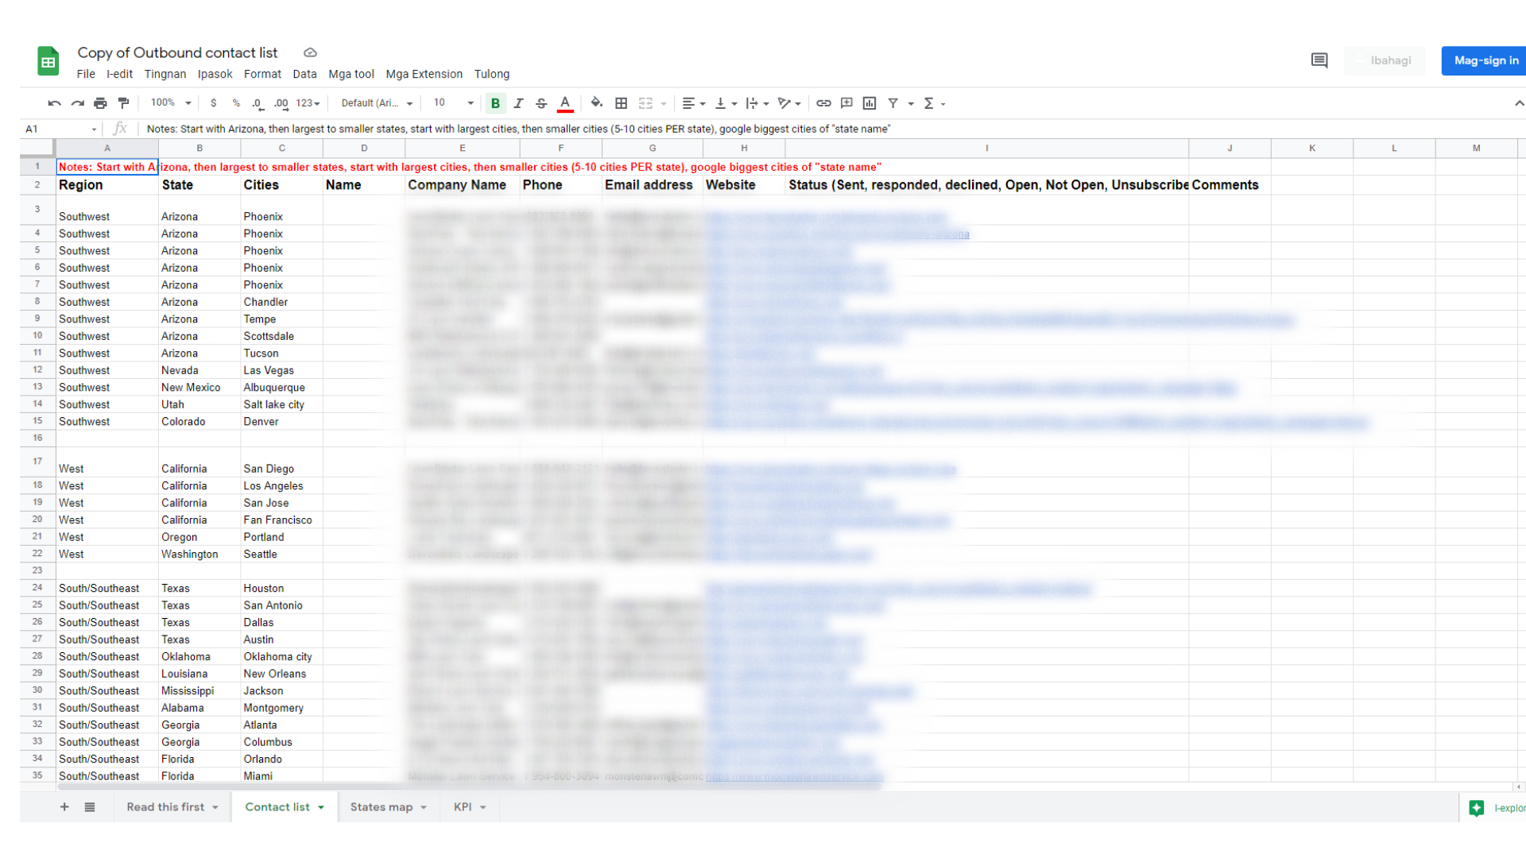The image size is (1526, 858).
Task: Click the insert comment icon
Action: [x=846, y=103]
